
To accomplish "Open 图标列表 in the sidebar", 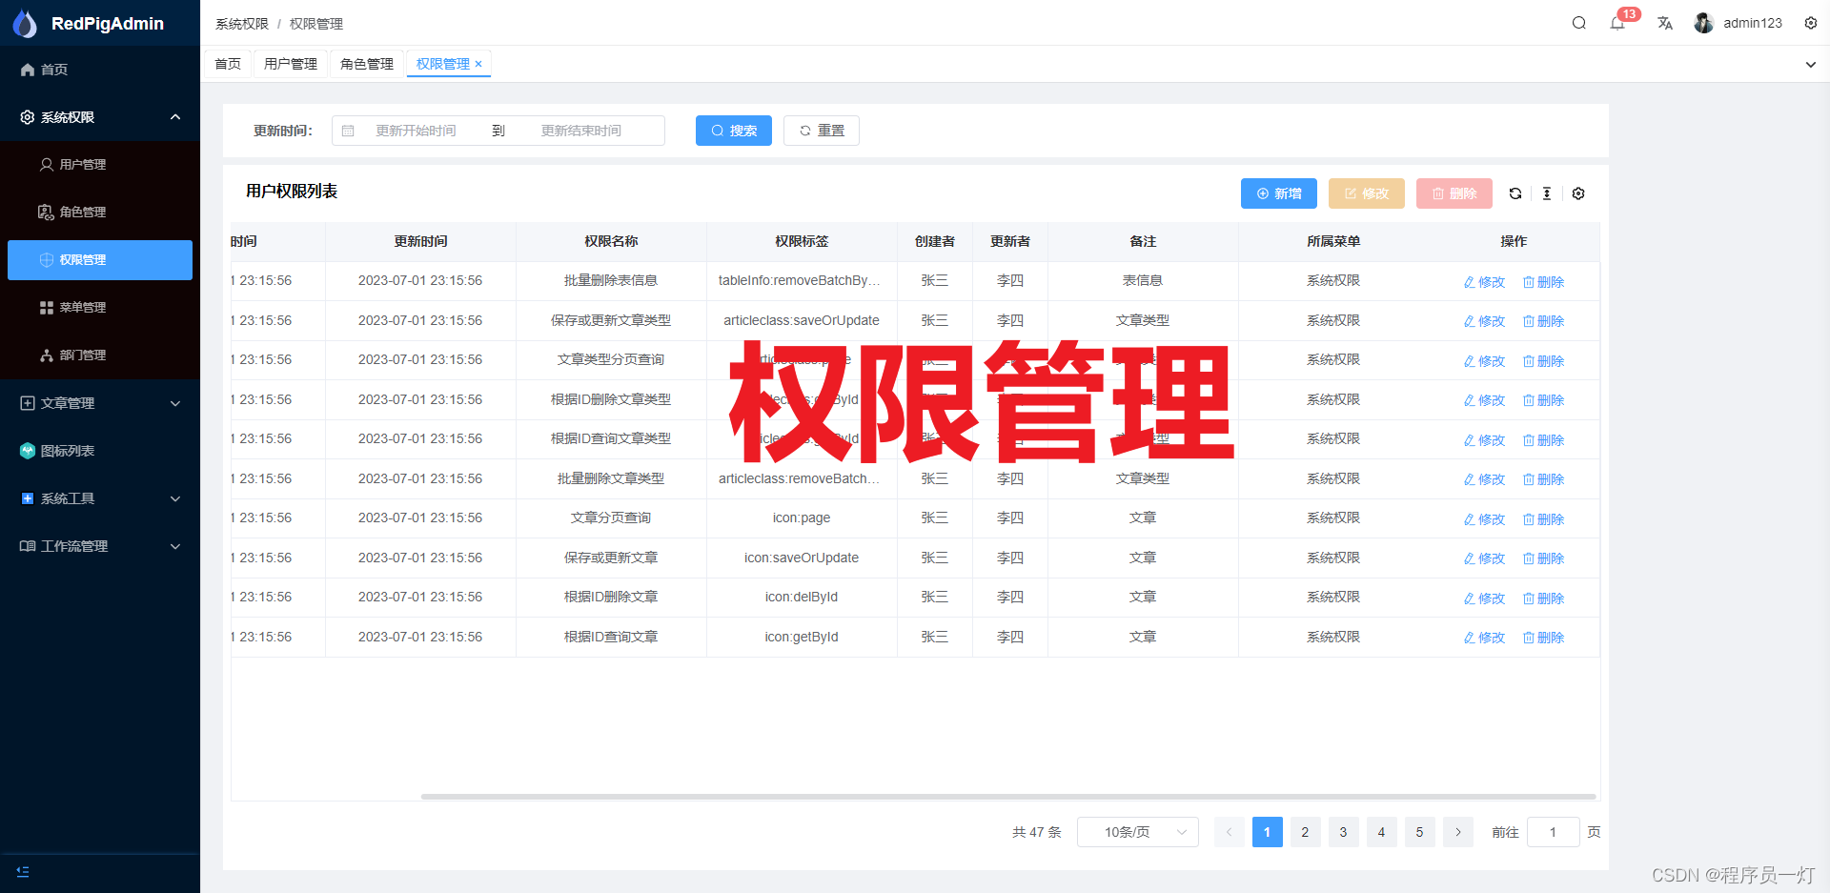I will (100, 451).
